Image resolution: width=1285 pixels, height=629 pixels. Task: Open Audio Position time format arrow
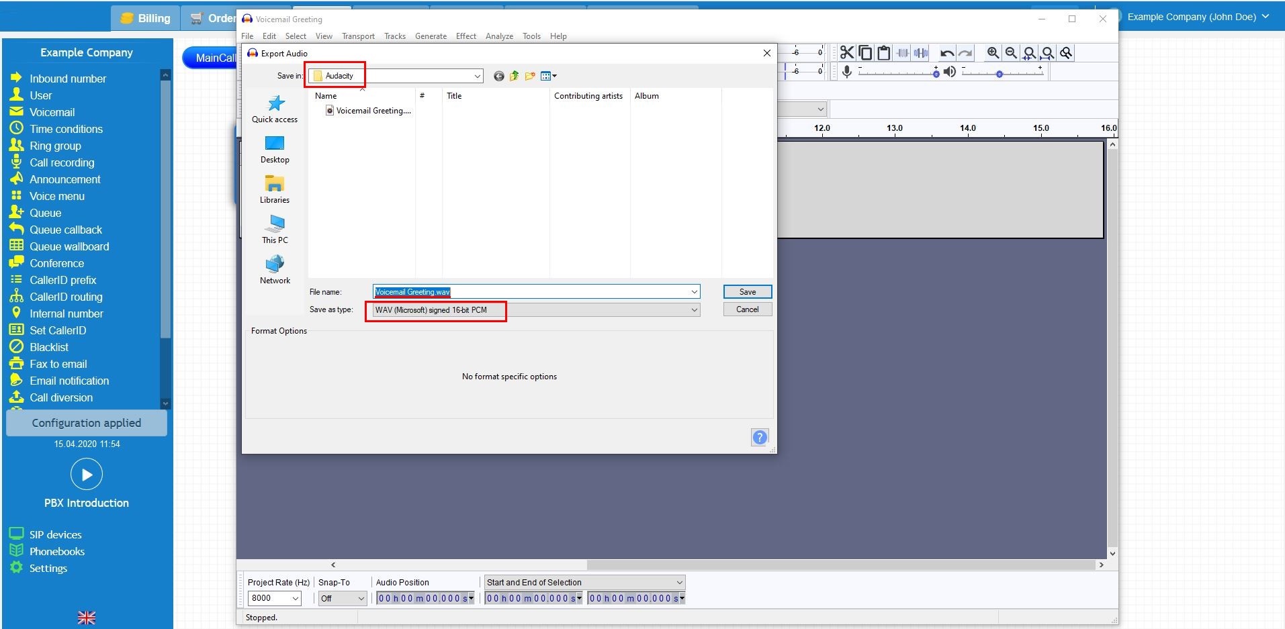(x=471, y=598)
